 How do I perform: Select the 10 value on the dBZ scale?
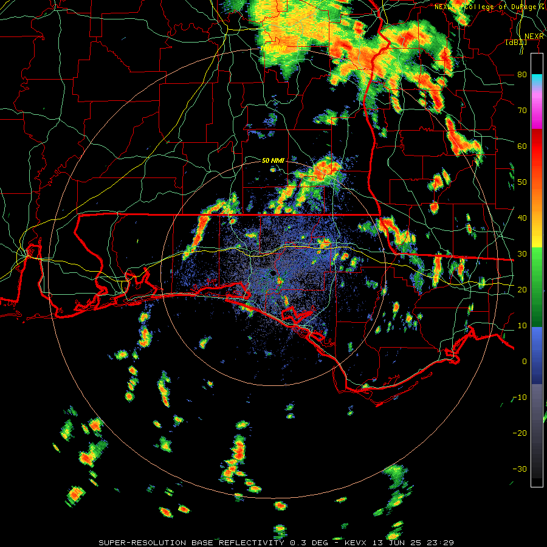522,326
